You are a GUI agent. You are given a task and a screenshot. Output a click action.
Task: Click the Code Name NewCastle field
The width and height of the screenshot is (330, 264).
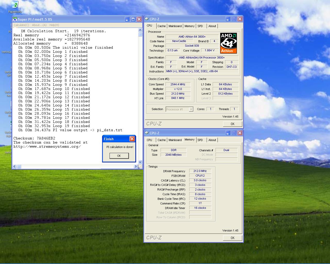pos(179,41)
